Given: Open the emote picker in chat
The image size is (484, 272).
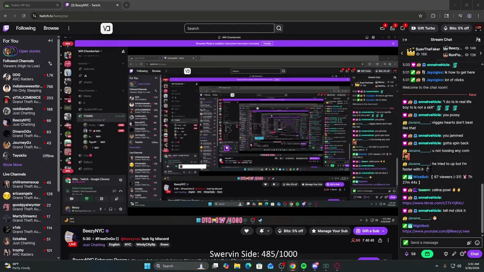Looking at the screenshot, I should [x=477, y=243].
